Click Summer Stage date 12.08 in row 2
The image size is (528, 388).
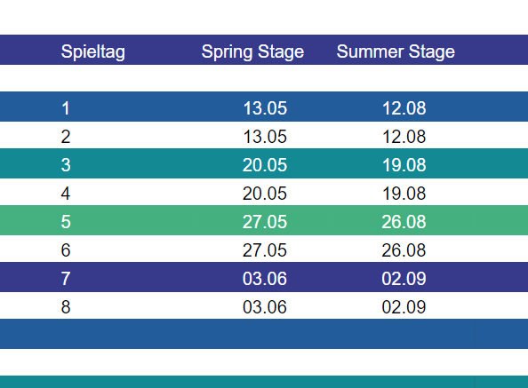404,137
